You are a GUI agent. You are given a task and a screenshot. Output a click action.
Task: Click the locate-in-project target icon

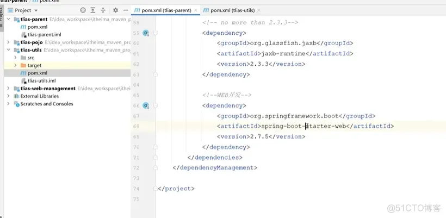click(83, 10)
